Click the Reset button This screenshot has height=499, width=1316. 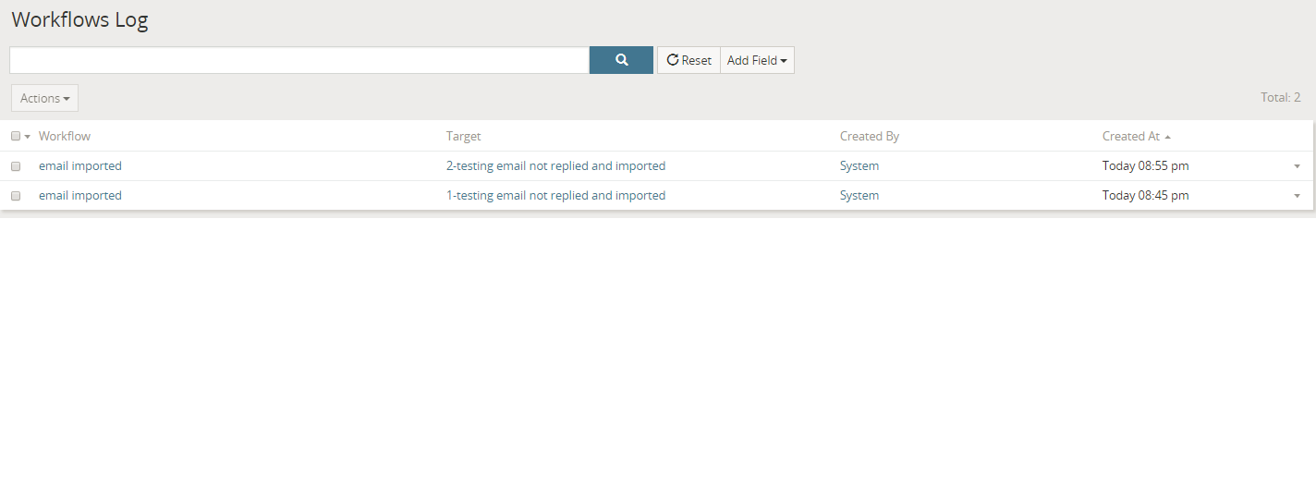[x=688, y=60]
